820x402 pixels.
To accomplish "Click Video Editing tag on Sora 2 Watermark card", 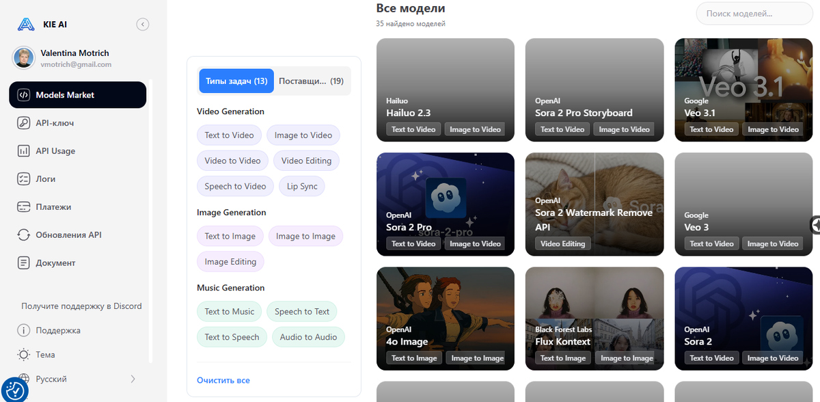I will point(563,243).
